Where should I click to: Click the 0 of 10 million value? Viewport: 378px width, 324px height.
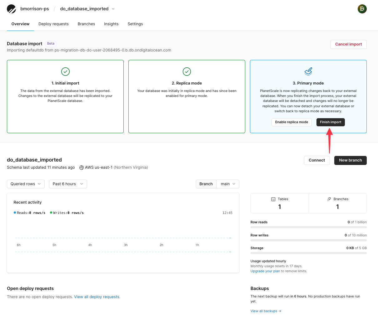click(356, 235)
